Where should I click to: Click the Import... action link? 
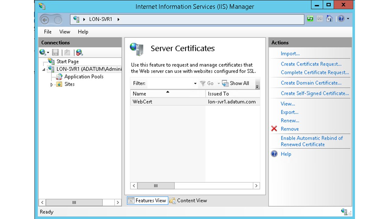[290, 54]
